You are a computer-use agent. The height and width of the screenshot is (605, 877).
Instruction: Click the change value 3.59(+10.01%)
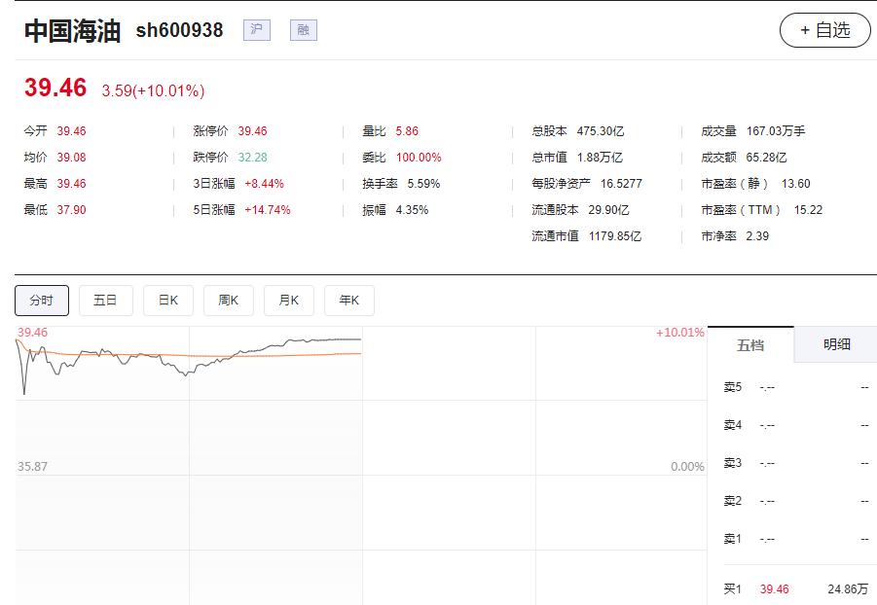point(153,90)
